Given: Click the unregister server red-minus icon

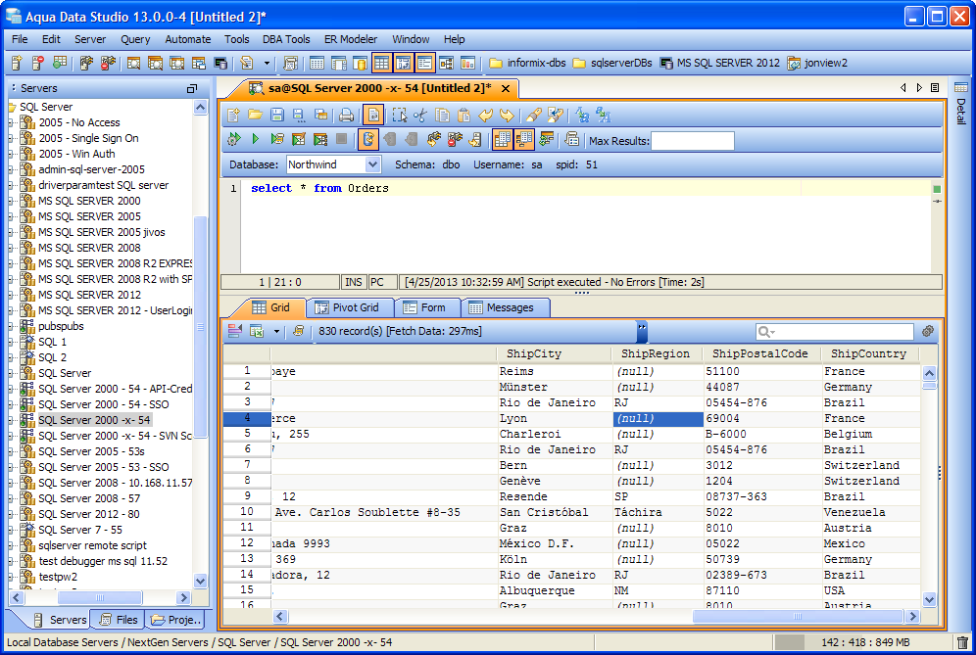Looking at the screenshot, I should [x=38, y=63].
